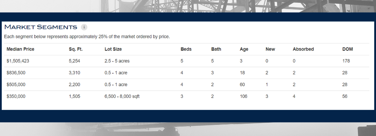Select the $505,000 median price cell
This screenshot has width=376, height=136.
coord(16,85)
